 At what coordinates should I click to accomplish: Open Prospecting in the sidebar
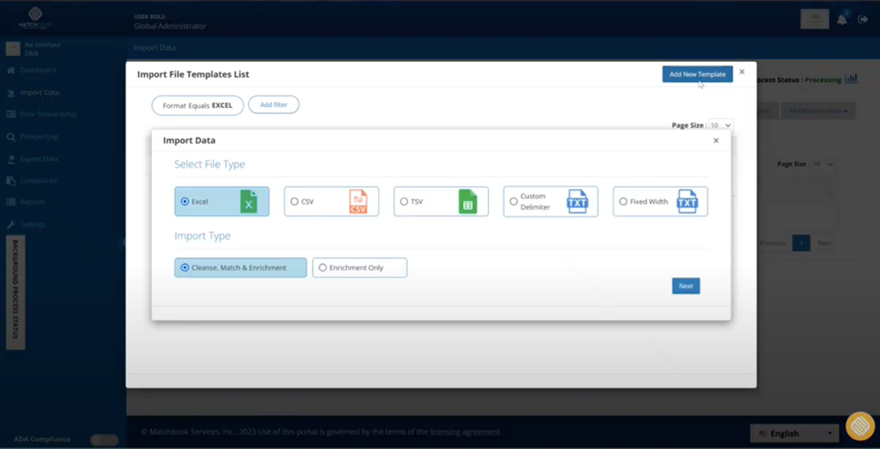point(38,137)
